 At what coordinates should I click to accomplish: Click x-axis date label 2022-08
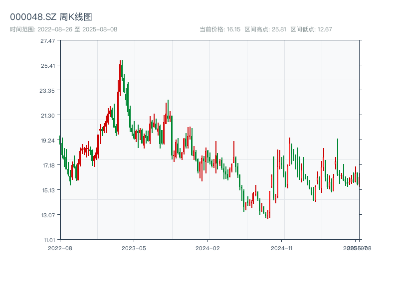60,248
